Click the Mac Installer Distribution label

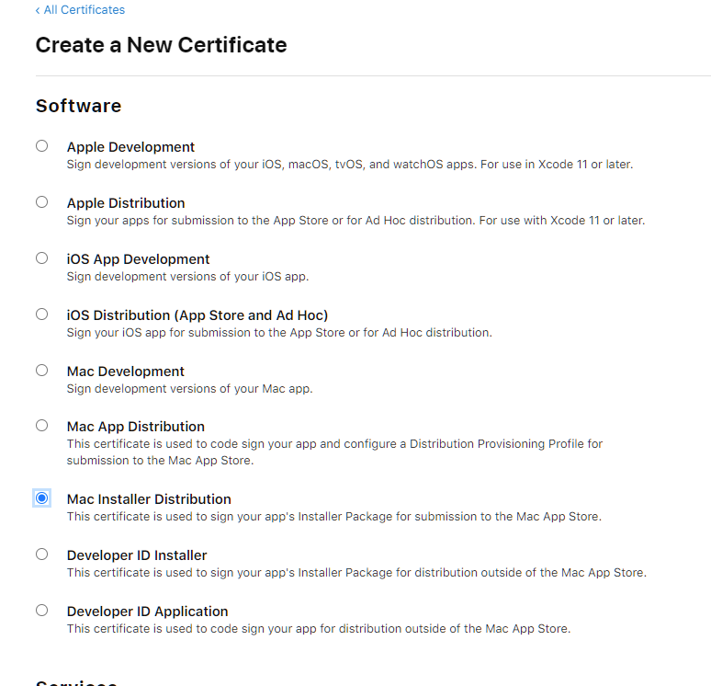[149, 499]
